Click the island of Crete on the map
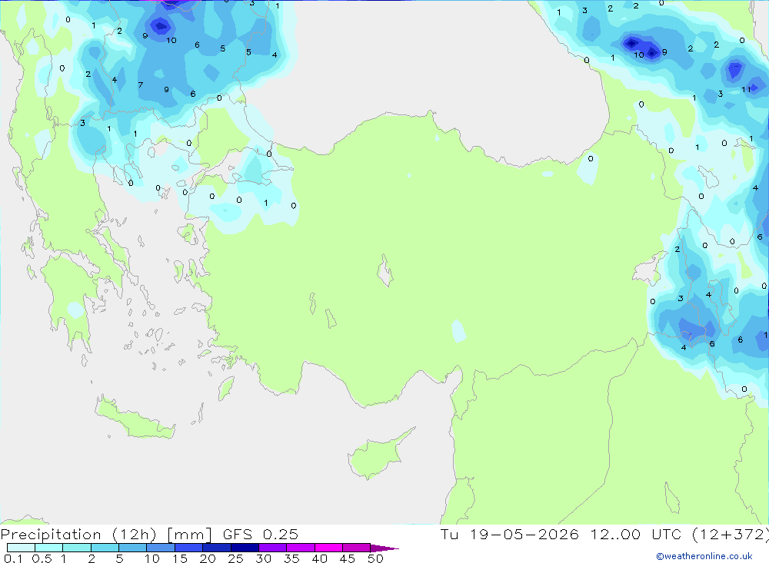This screenshot has width=769, height=563. 135,419
